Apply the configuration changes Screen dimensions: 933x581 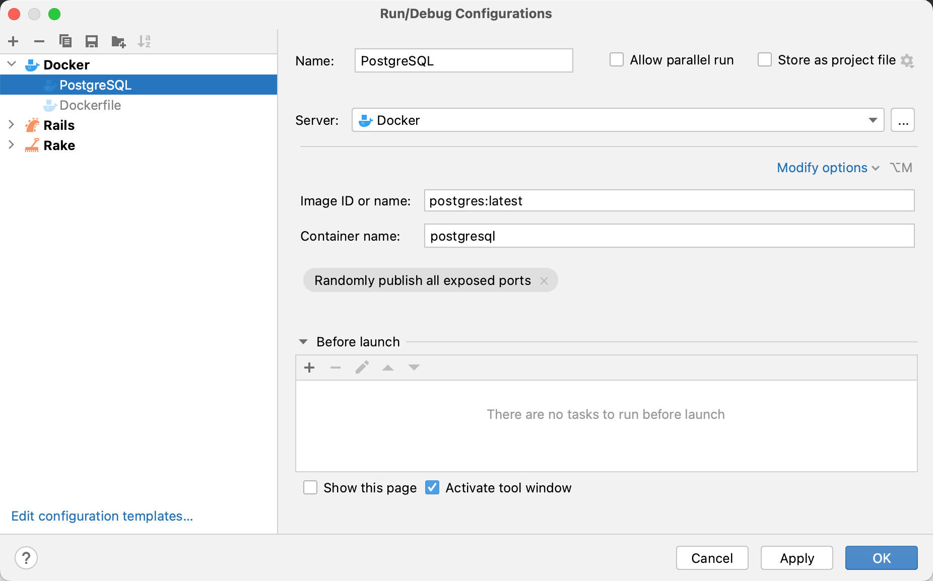tap(796, 558)
